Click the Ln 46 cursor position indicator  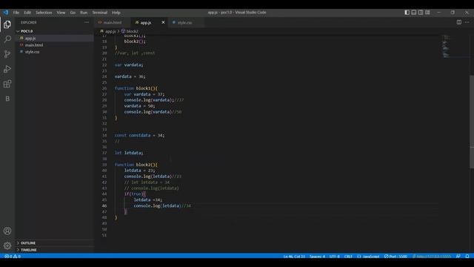[294, 256]
